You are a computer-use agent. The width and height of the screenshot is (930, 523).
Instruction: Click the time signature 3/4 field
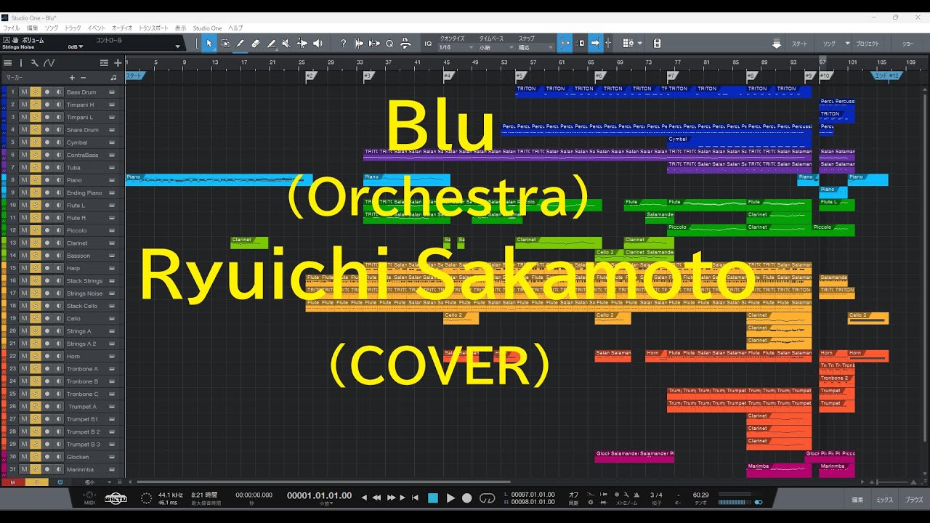coord(656,495)
